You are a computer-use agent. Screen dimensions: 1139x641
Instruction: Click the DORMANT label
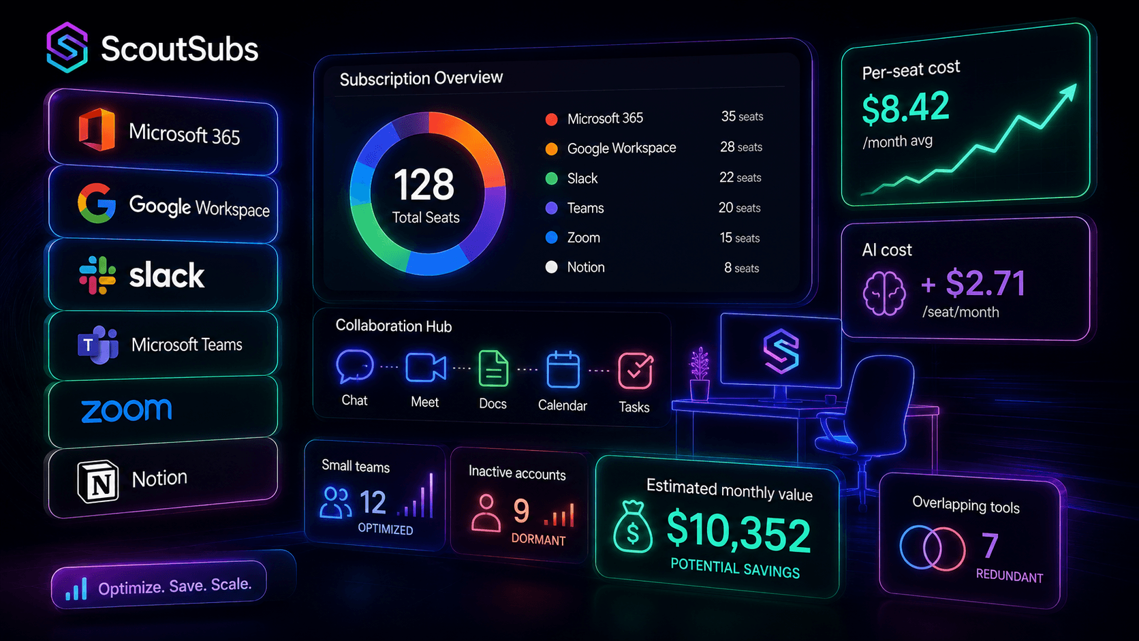click(x=538, y=540)
